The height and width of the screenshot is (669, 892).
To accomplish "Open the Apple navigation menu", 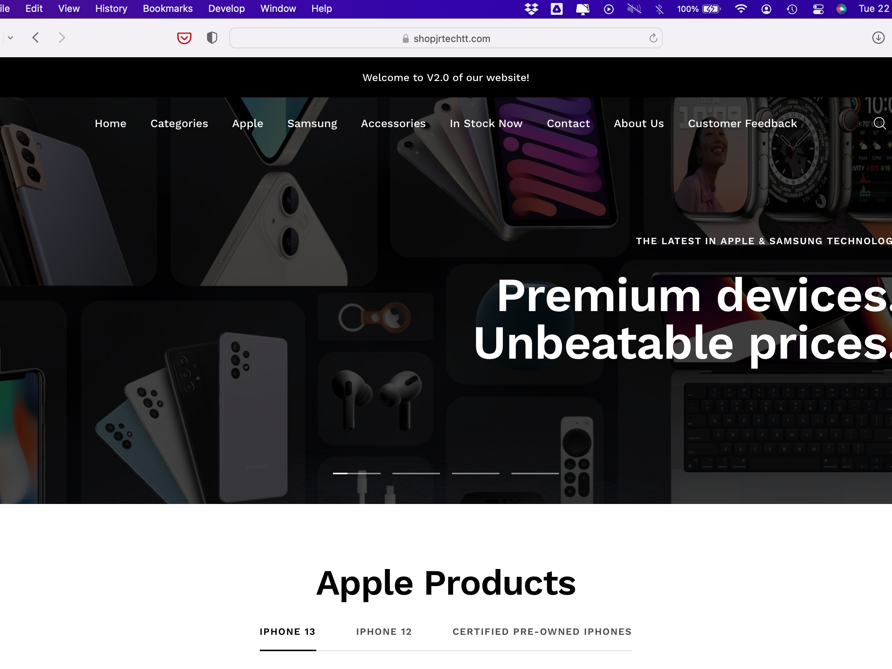I will click(x=248, y=123).
